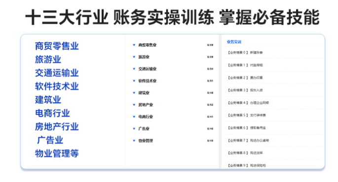Viewport: 338px width, 182px height.
Task: Expand the 商贸零售业 triangle arrow
Action: (x=134, y=45)
